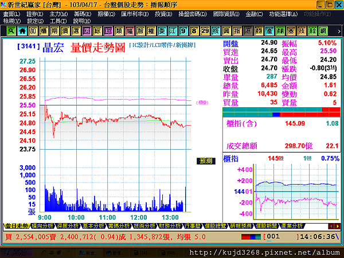
Task: Click the 價 toolbar icon
Action: click(65, 31)
